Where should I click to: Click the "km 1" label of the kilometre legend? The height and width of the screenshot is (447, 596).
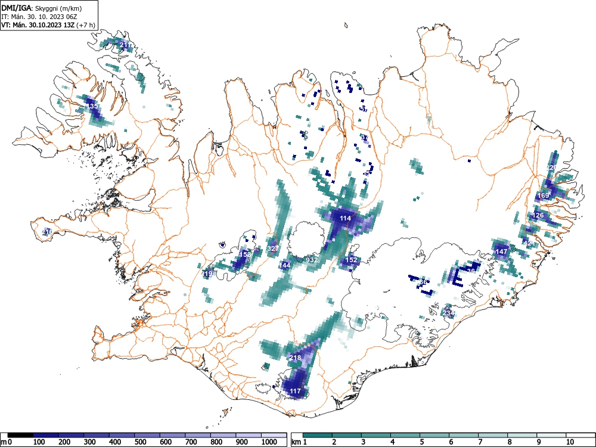click(299, 442)
